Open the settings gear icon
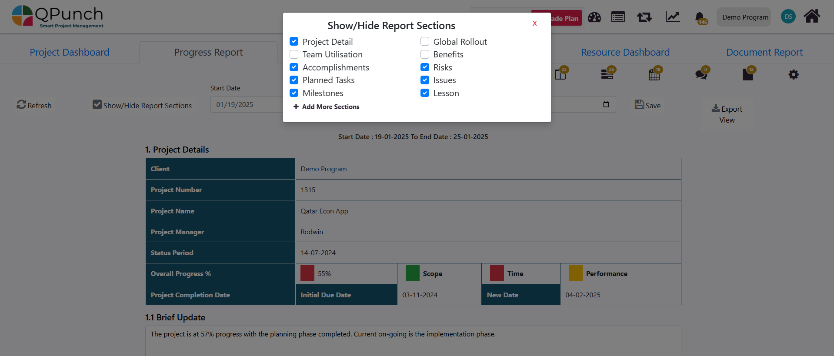This screenshot has width=834, height=356. click(793, 75)
